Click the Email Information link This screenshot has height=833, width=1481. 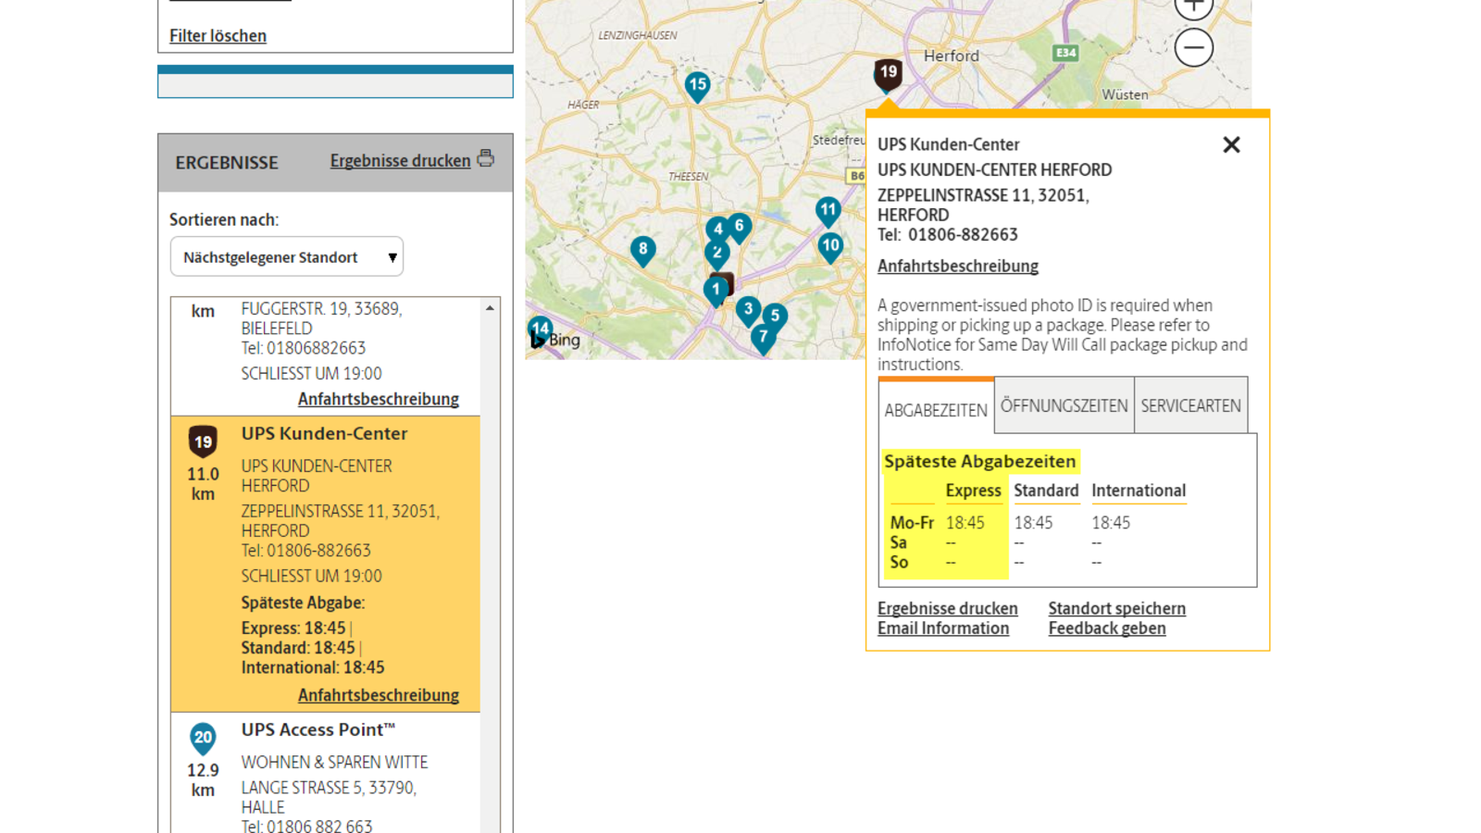943,628
